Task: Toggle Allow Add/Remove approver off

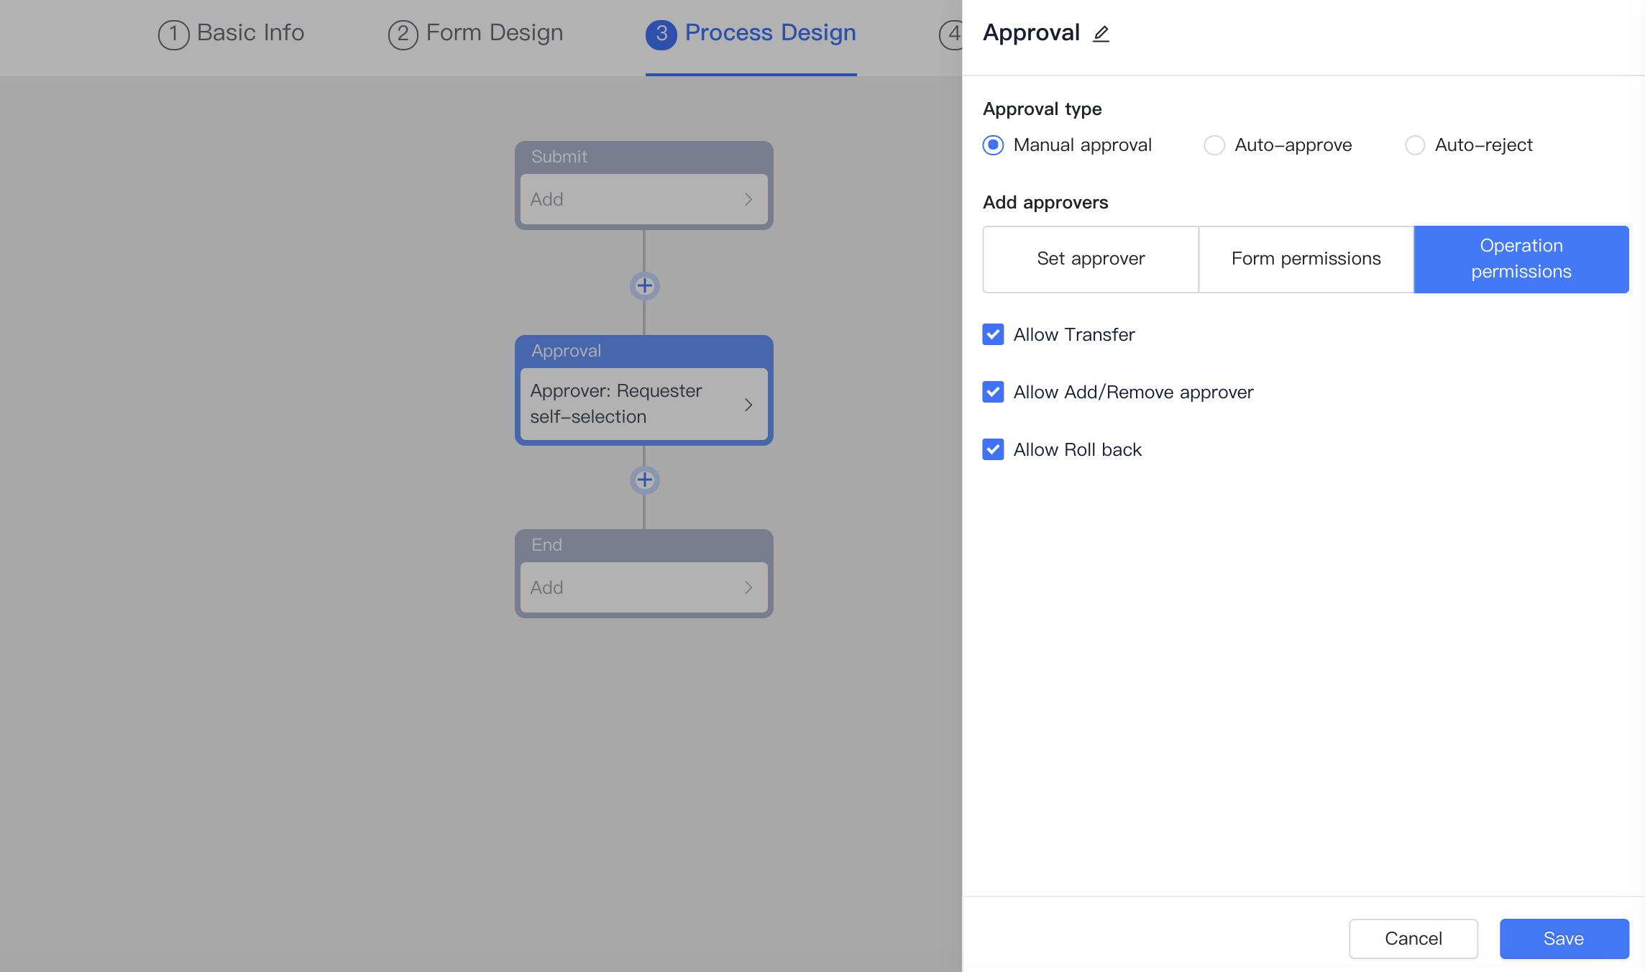Action: tap(993, 392)
